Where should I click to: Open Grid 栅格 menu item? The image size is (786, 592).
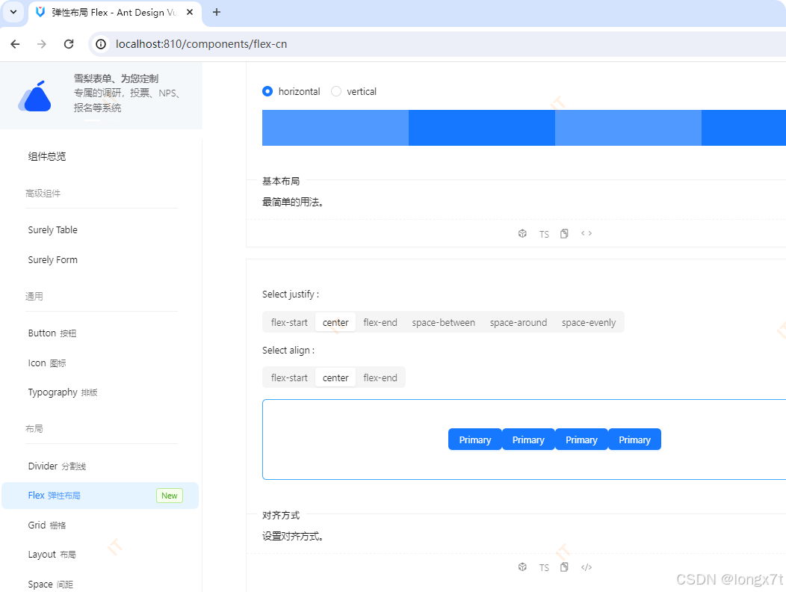(100, 525)
